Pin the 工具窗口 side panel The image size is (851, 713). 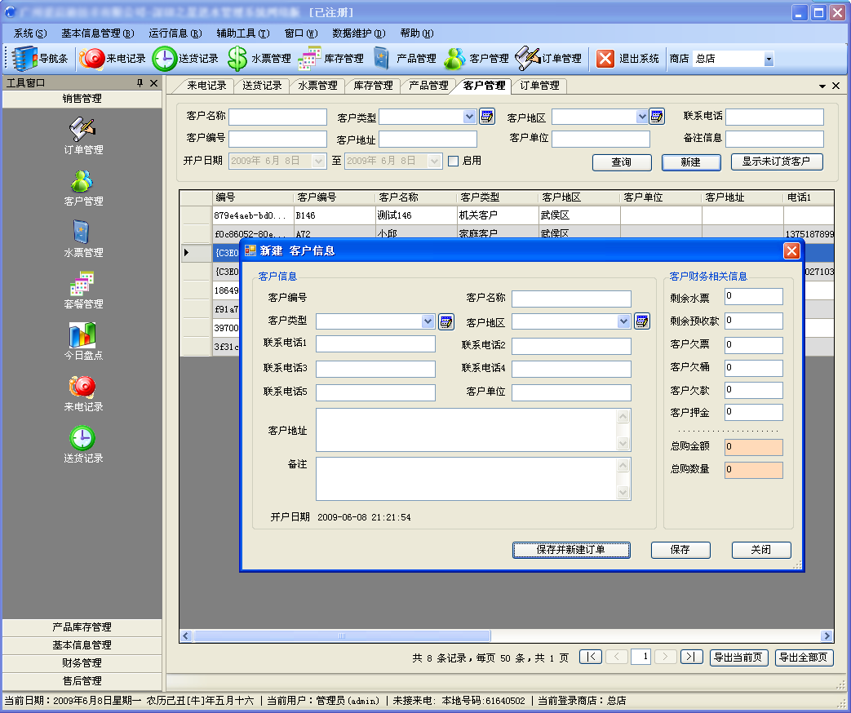pos(140,83)
